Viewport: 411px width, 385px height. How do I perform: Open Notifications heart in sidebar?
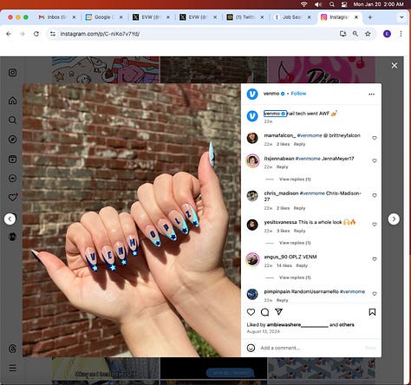(x=12, y=198)
